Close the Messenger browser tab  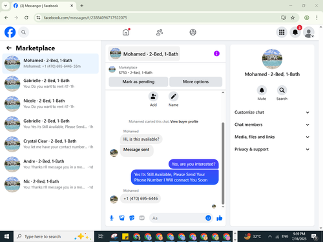pyautogui.click(x=72, y=6)
